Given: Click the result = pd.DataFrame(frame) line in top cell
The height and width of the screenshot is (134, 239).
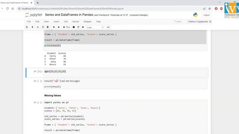Looking at the screenshot, I should [62, 40].
